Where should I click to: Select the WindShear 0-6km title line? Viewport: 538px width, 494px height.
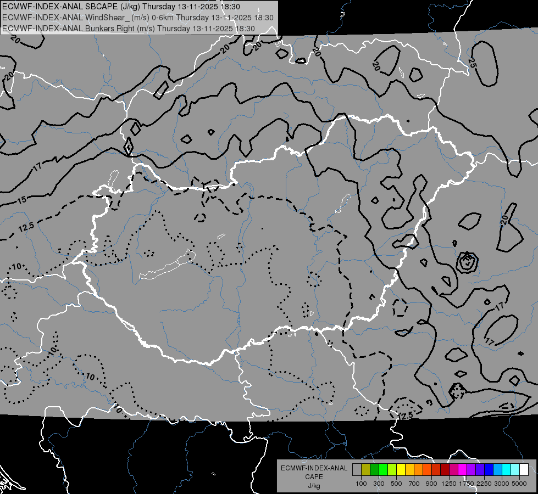tap(138, 18)
